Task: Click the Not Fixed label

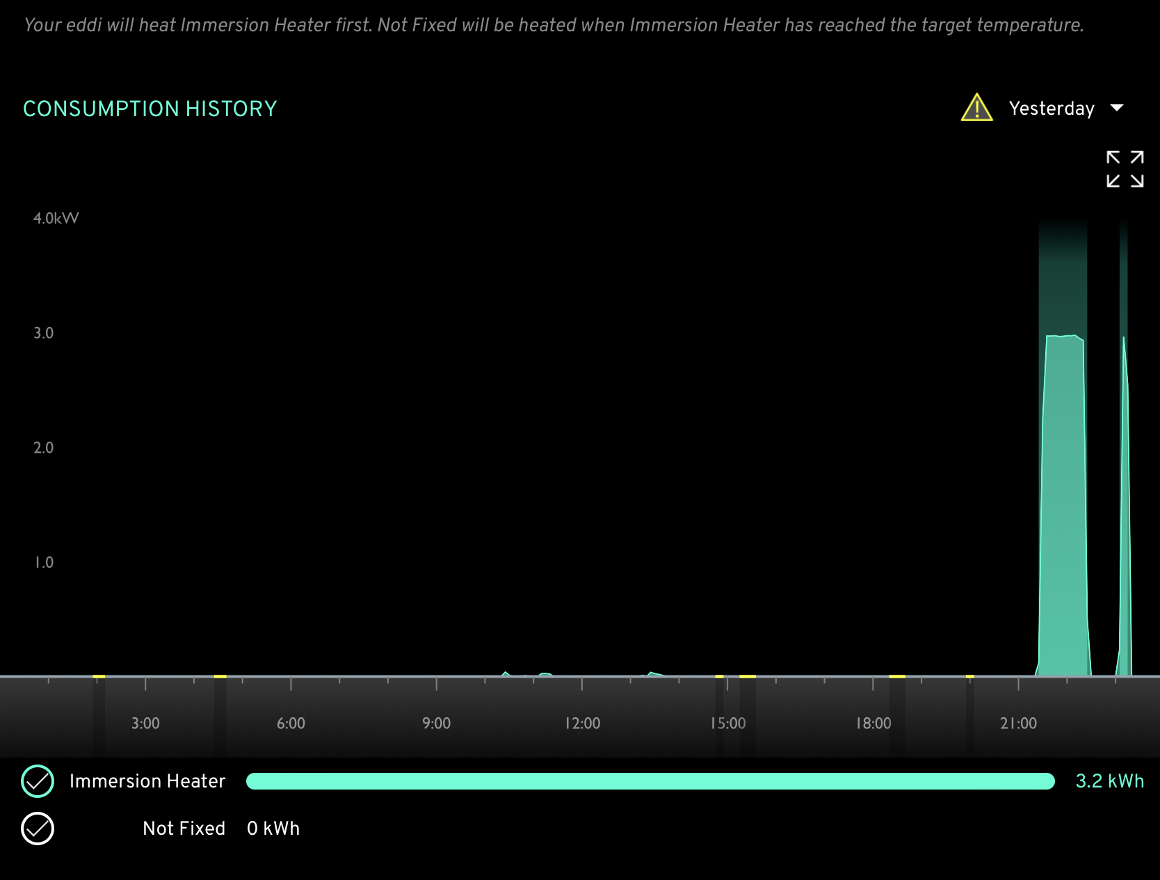Action: coord(184,829)
